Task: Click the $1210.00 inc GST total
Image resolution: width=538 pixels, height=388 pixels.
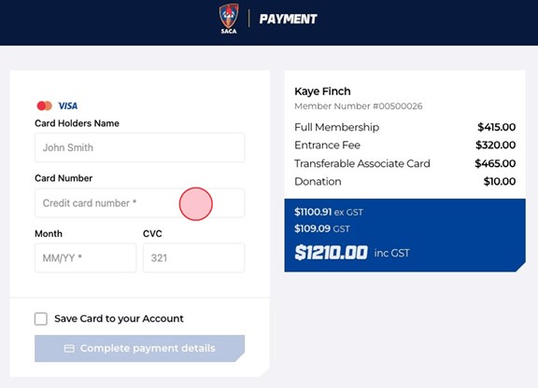Action: tap(352, 253)
